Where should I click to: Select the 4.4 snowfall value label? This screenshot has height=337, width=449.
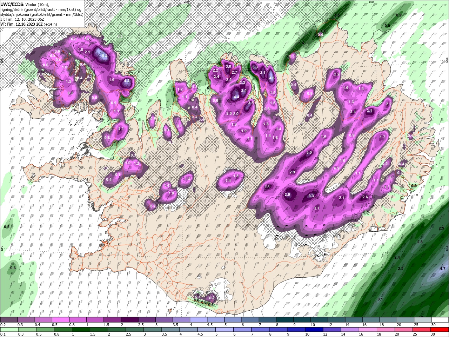point(236,97)
